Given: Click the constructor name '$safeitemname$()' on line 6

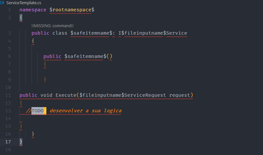Looking at the screenshot, I should (88, 56).
